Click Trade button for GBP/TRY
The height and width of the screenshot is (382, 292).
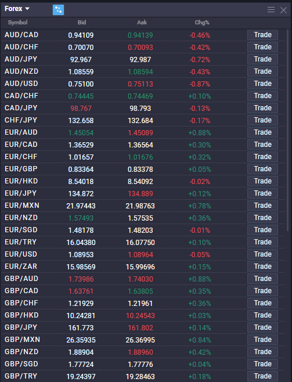point(262,376)
